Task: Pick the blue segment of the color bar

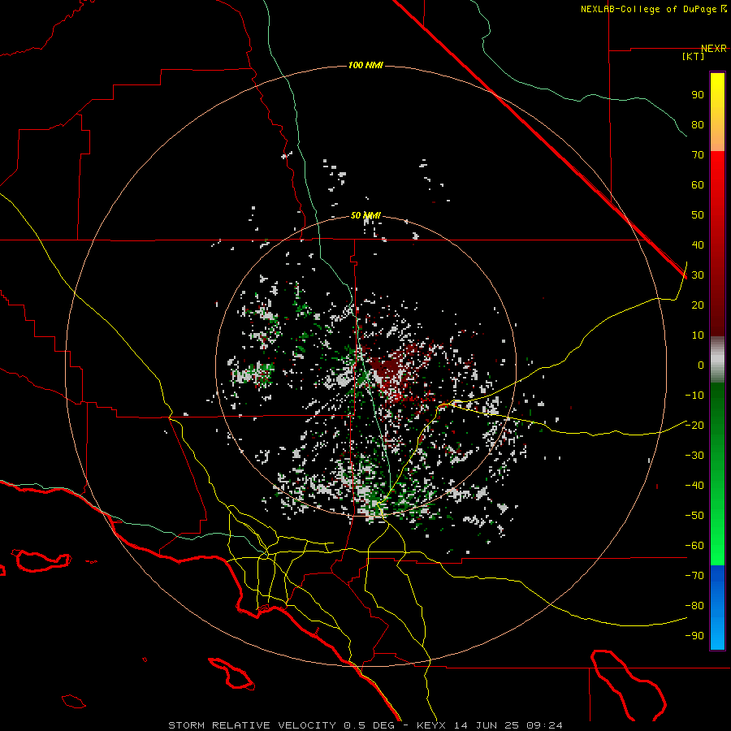Action: 717,607
